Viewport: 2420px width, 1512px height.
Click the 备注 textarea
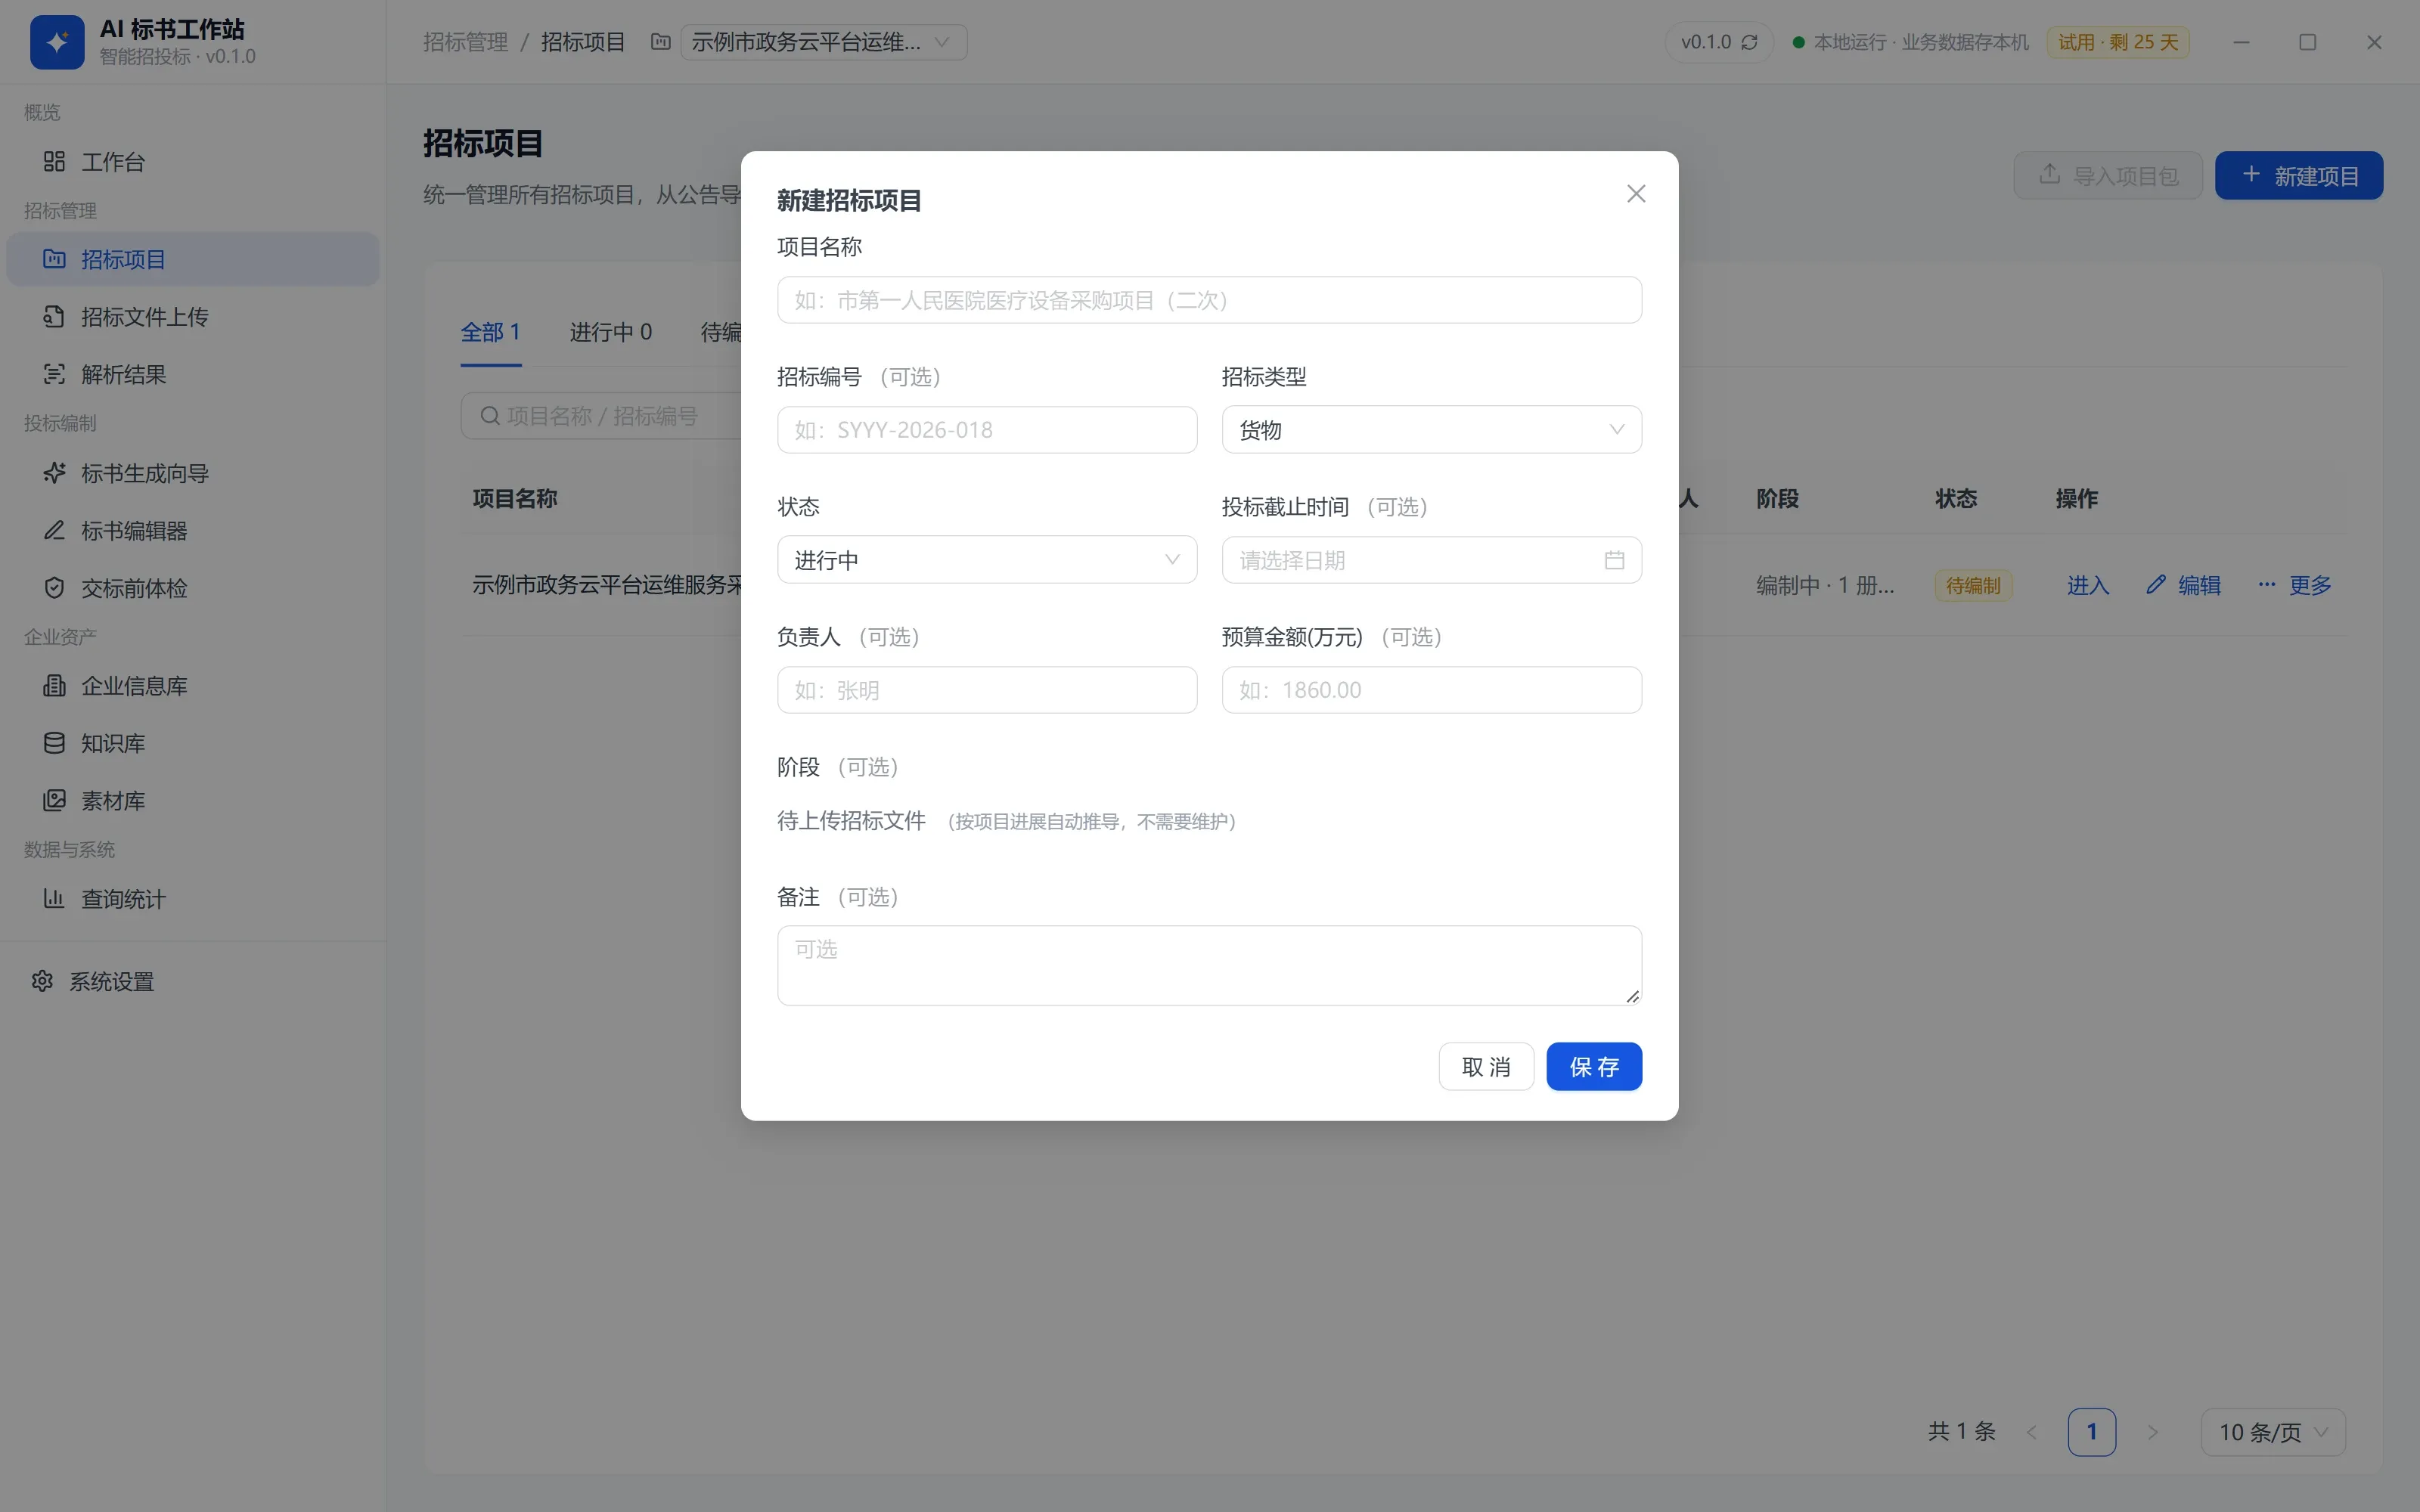coord(1209,965)
